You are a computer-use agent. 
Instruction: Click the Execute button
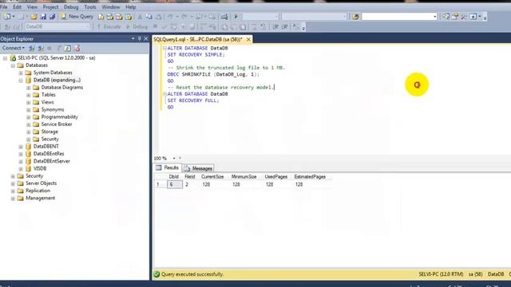tap(109, 26)
